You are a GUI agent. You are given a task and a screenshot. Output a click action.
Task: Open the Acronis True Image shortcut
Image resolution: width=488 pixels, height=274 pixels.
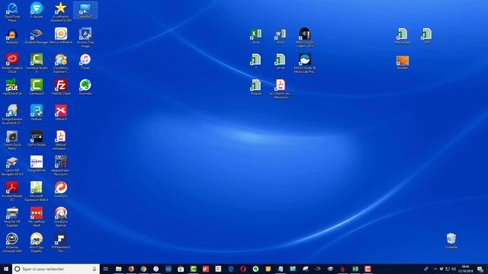pyautogui.click(x=85, y=37)
